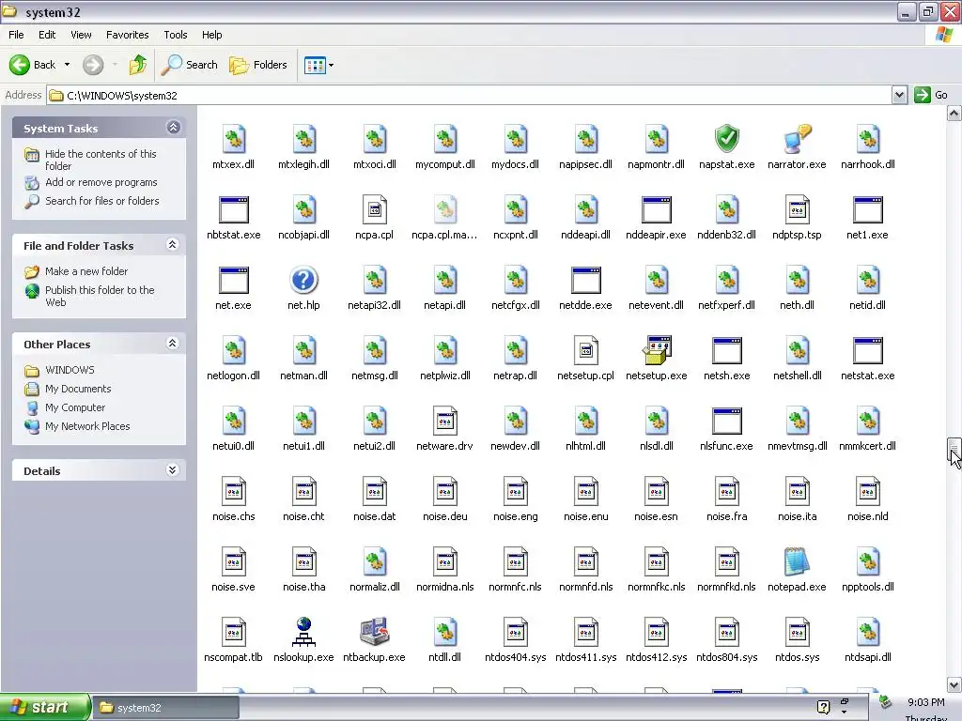The height and width of the screenshot is (721, 962).
Task: Open the Help menu
Action: coord(211,35)
